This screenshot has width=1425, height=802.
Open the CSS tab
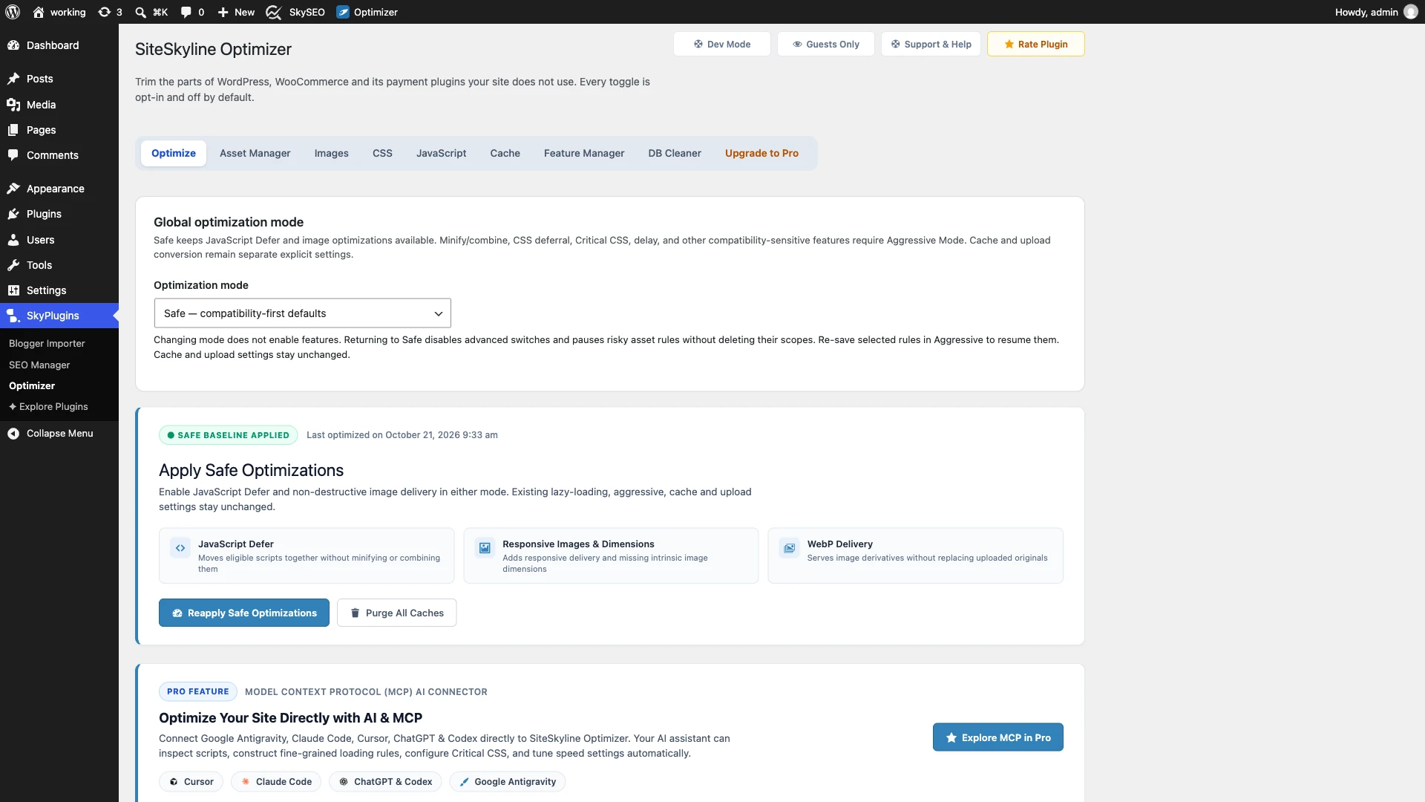382,153
